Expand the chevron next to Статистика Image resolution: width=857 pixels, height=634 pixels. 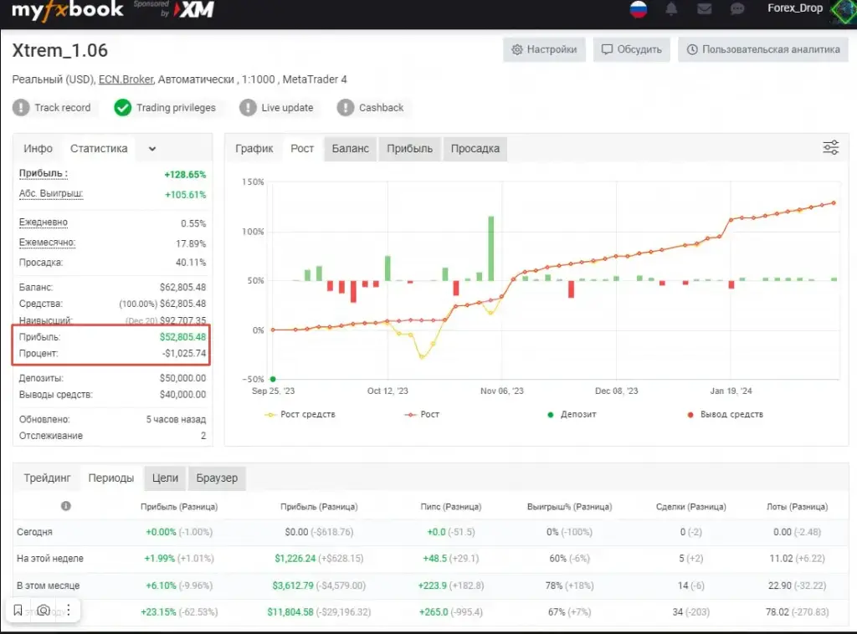(152, 149)
